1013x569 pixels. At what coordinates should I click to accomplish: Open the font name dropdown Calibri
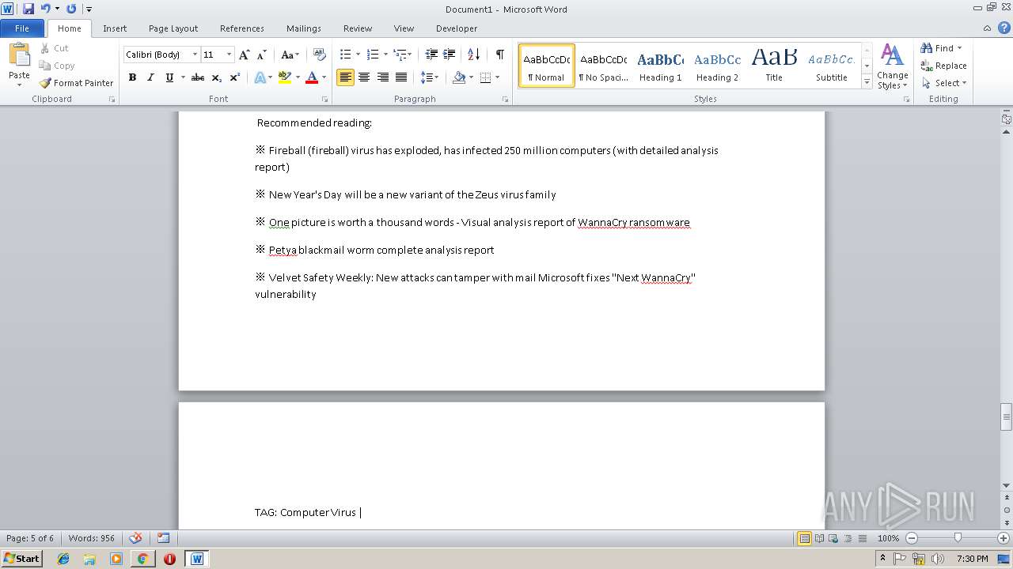click(195, 55)
